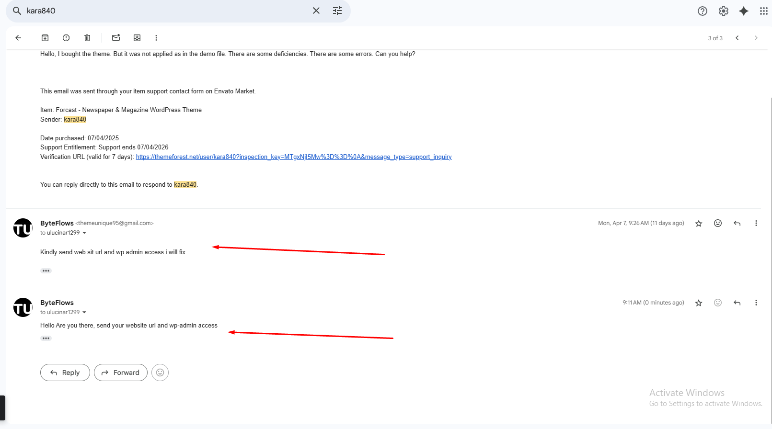This screenshot has width=772, height=429.
Task: Open more options for Apr 7 message
Action: coord(756,223)
